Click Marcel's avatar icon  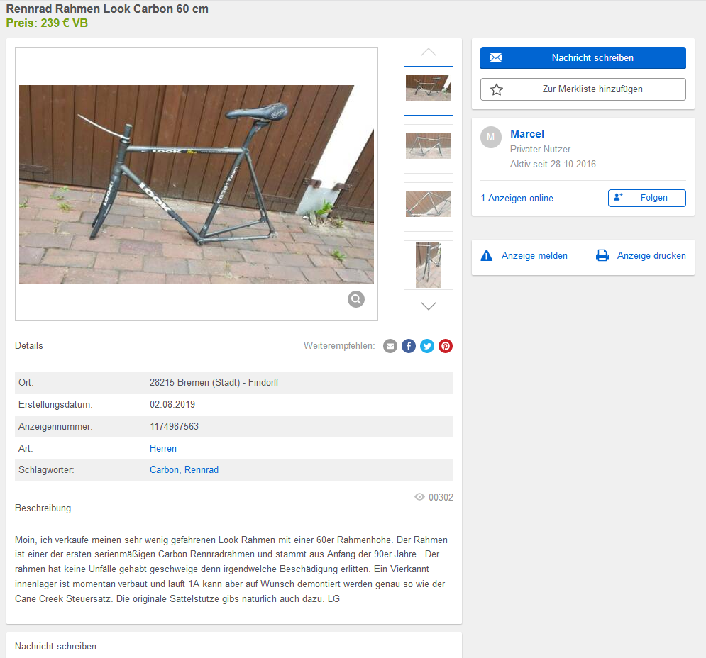(x=491, y=138)
